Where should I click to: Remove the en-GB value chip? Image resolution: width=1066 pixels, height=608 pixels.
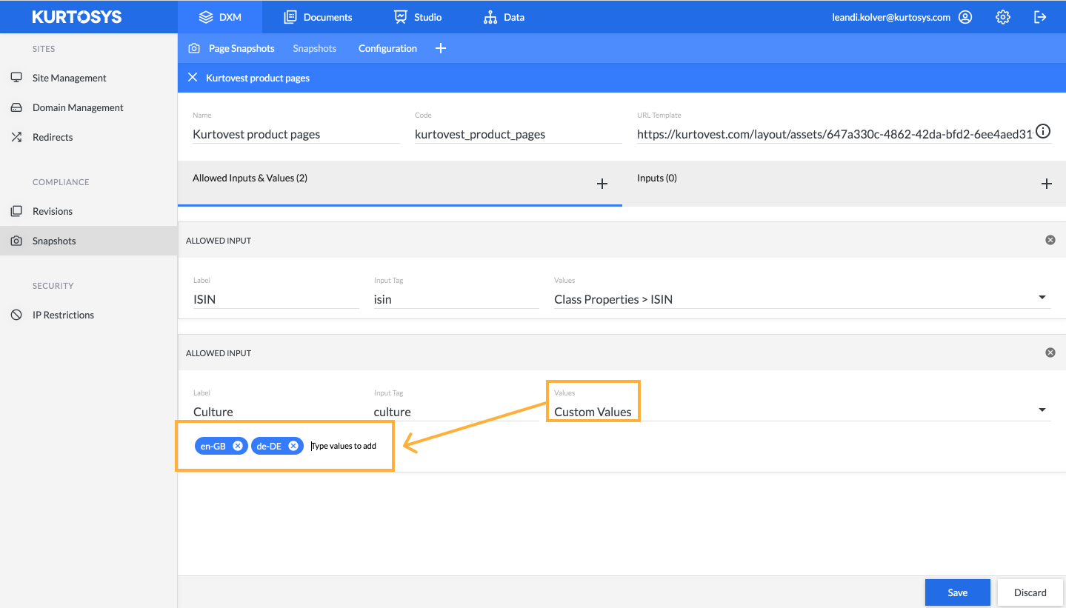pyautogui.click(x=238, y=446)
